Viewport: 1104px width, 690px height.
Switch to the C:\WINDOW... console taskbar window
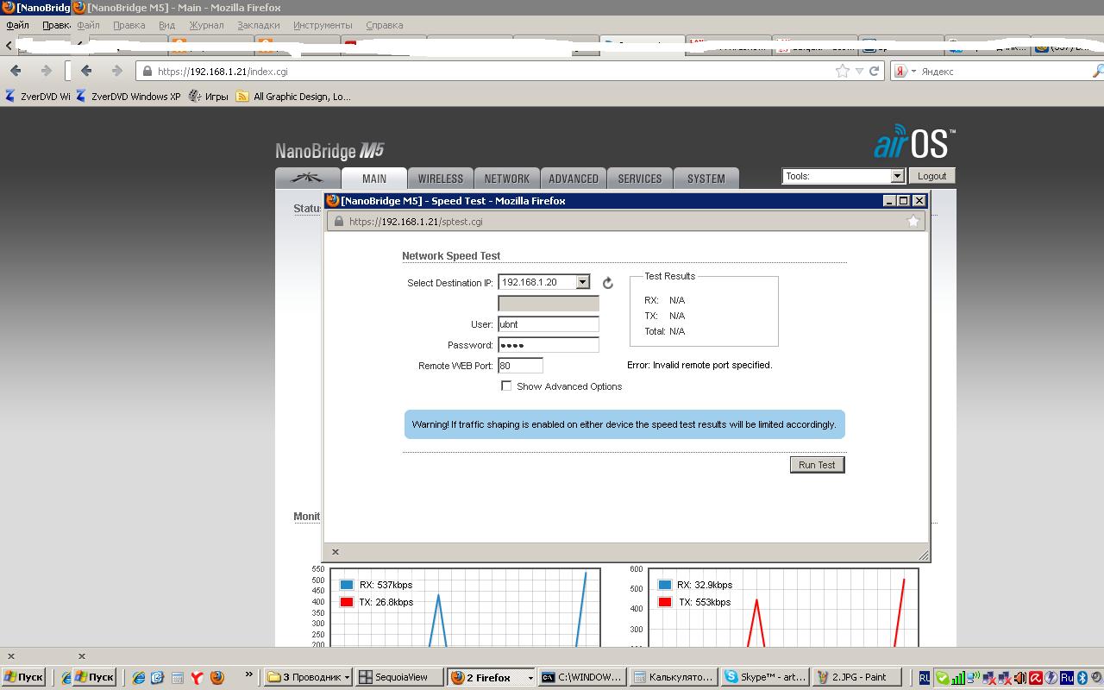582,678
